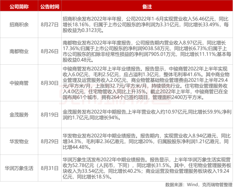Select the 南都物业 company name cell
The image size is (234, 188).
(19, 51)
